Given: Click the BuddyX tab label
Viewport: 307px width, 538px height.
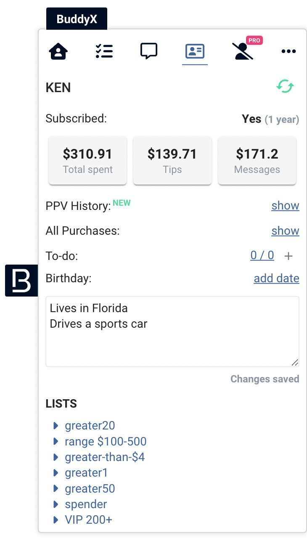Looking at the screenshot, I should 77,19.
